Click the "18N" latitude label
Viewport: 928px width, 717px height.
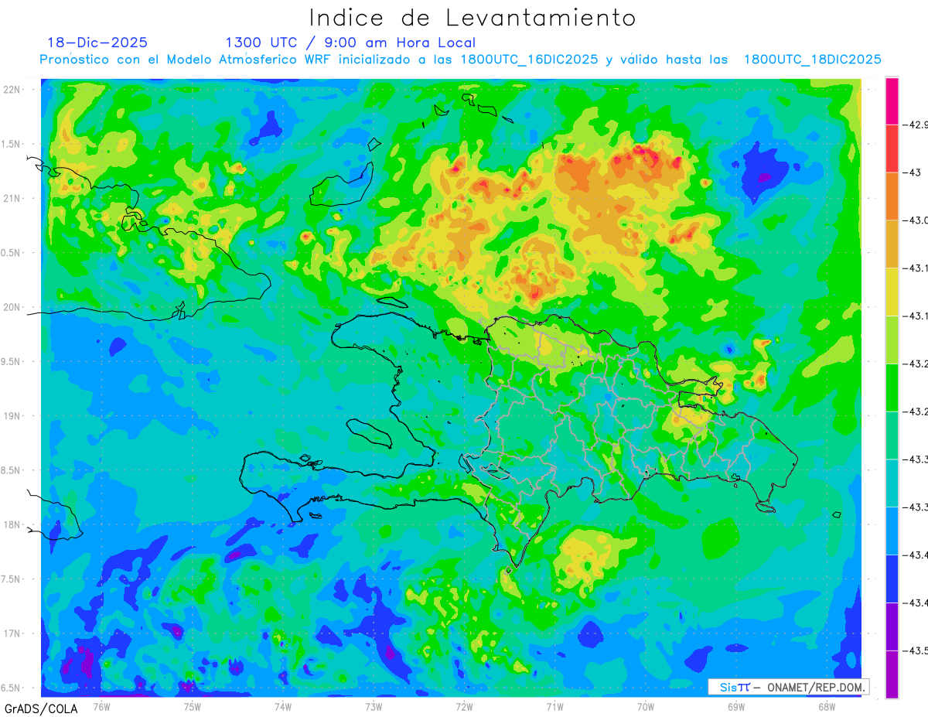(12, 525)
